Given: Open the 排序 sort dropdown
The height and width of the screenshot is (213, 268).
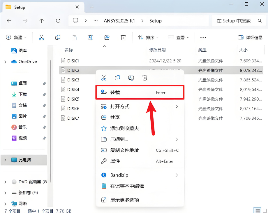Looking at the screenshot, I should point(148,38).
